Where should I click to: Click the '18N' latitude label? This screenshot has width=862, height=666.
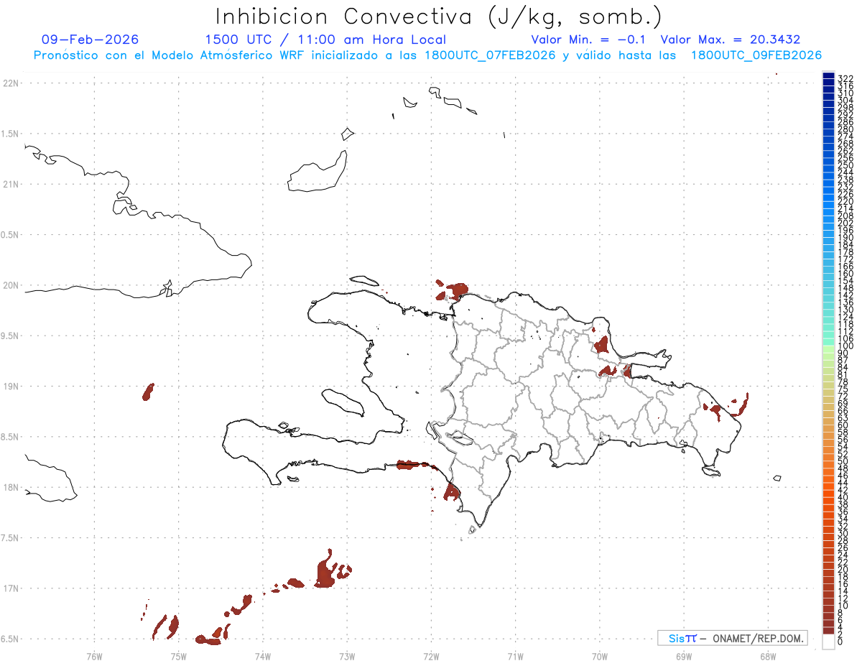pyautogui.click(x=11, y=488)
